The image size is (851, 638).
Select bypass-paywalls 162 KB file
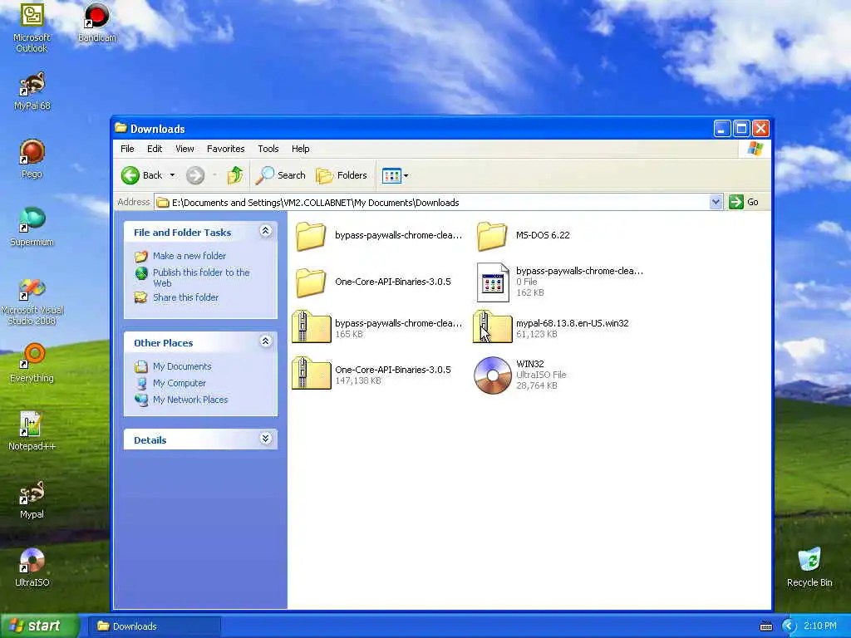click(x=559, y=282)
